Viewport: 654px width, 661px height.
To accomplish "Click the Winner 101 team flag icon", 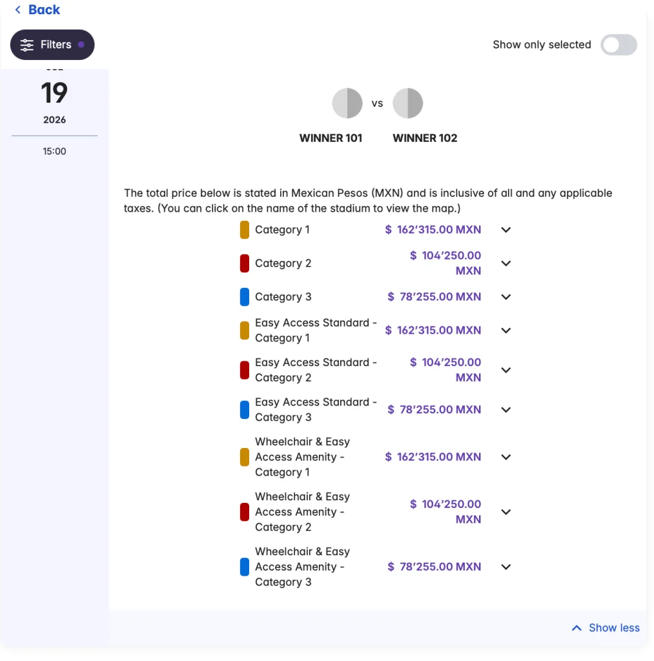I will click(347, 103).
